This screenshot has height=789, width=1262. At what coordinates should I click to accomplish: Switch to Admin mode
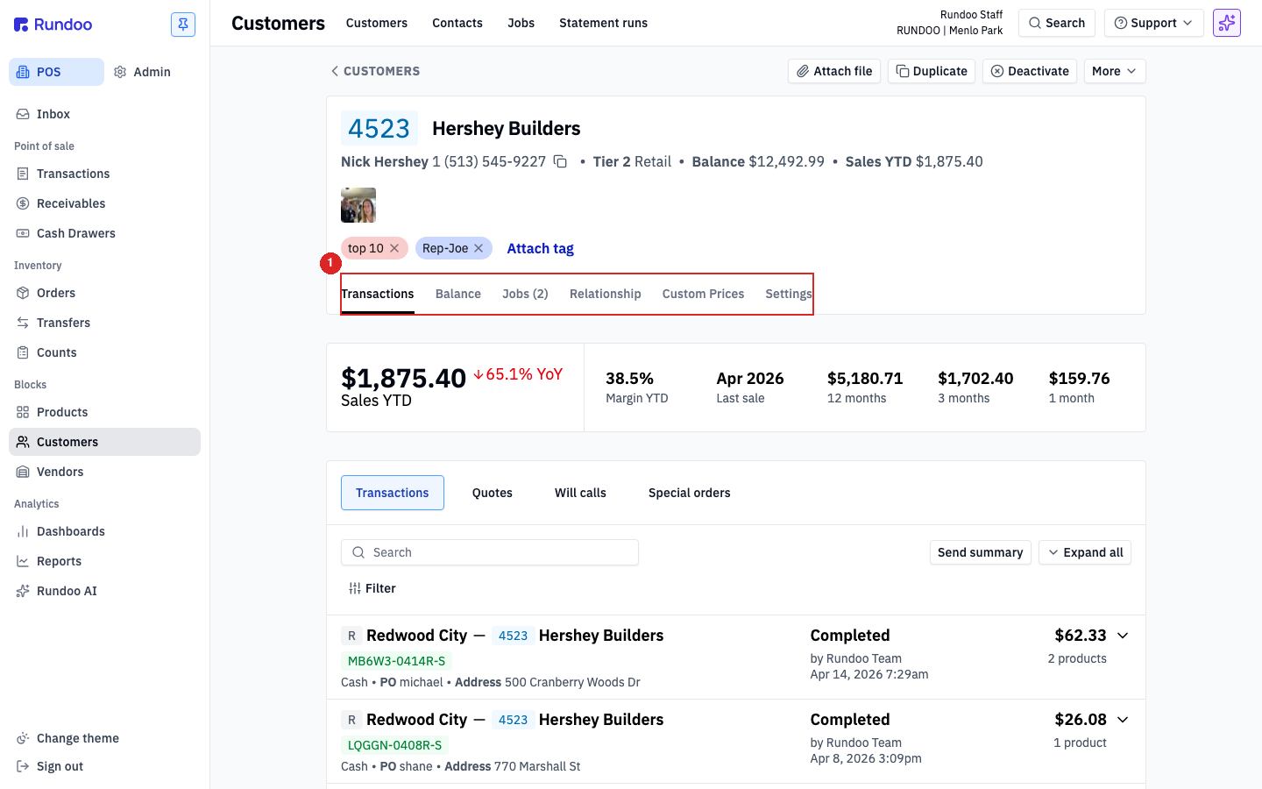(143, 72)
